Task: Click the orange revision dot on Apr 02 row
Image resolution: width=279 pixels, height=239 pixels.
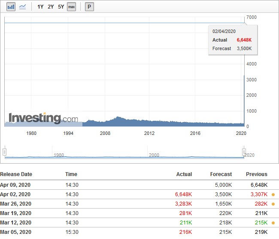Action: [273, 194]
